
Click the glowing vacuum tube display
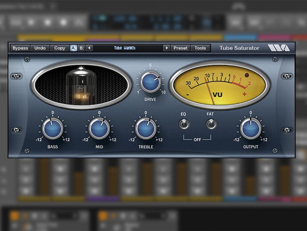click(x=81, y=85)
